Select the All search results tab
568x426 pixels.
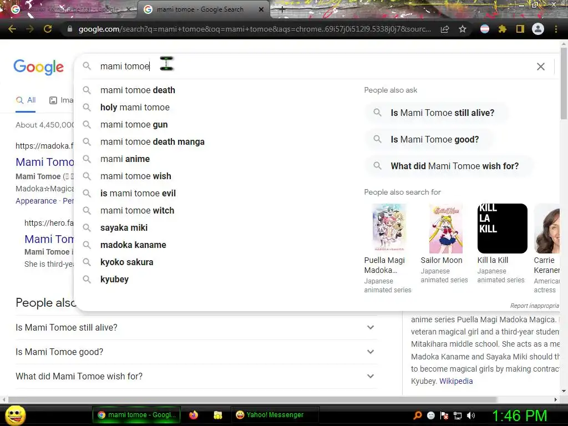click(26, 100)
